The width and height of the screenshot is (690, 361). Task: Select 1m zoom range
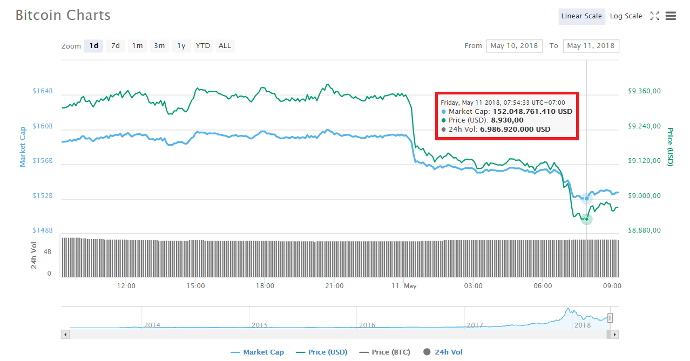(138, 46)
